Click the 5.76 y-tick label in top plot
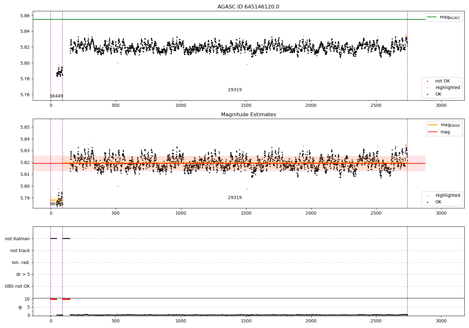 pos(25,95)
